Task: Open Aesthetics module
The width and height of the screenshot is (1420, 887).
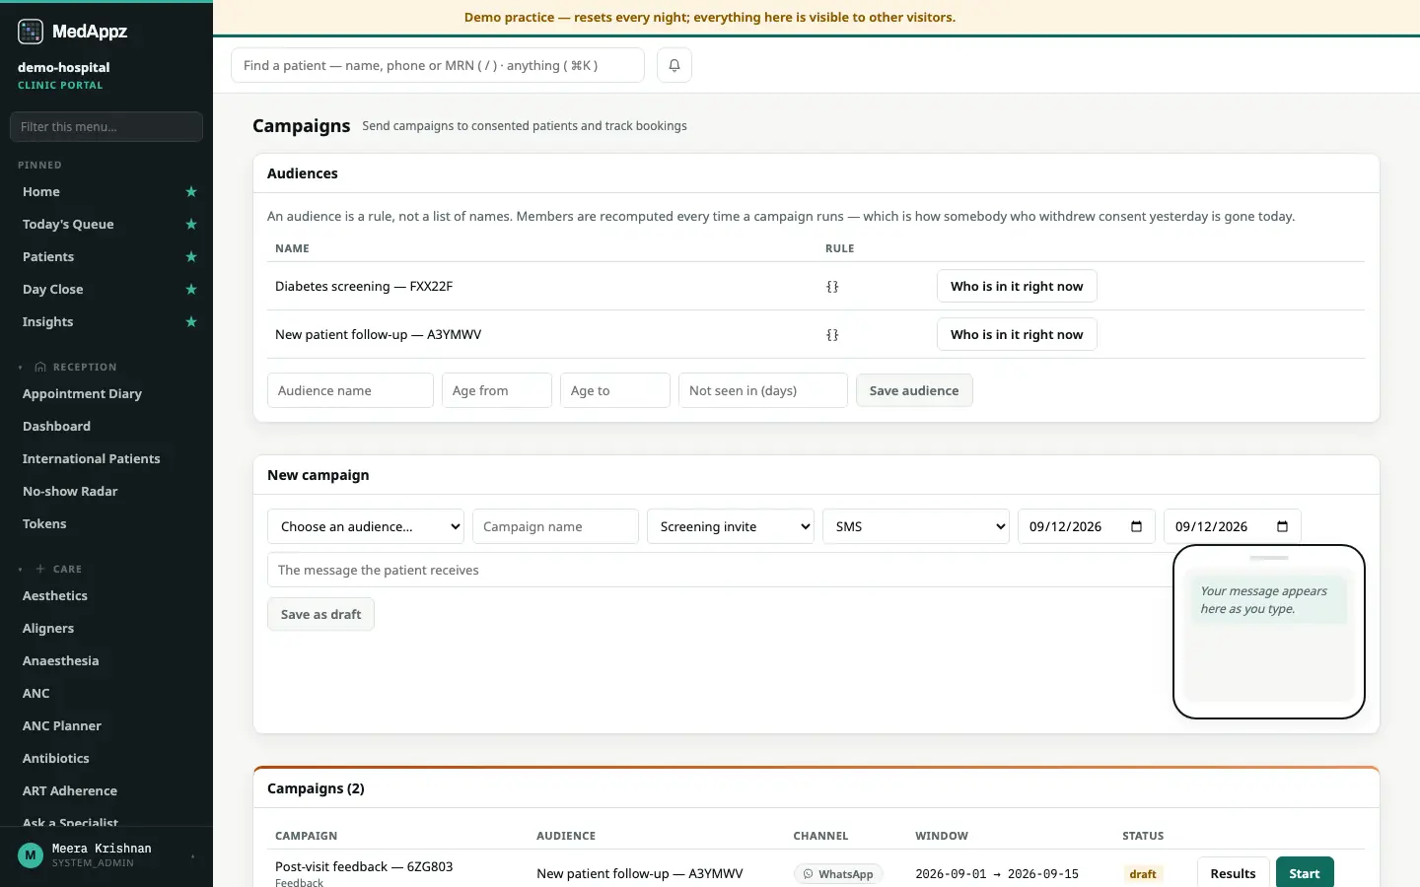Action: (x=55, y=596)
